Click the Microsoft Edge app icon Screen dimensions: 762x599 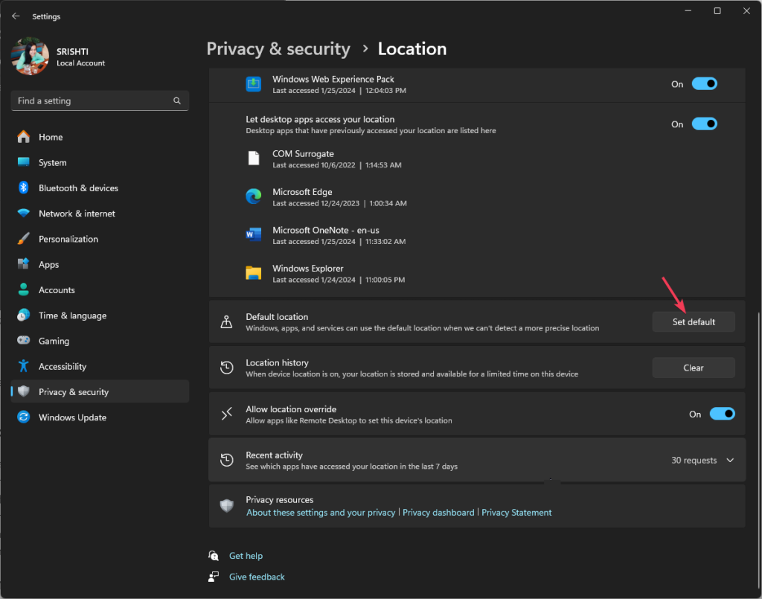254,196
